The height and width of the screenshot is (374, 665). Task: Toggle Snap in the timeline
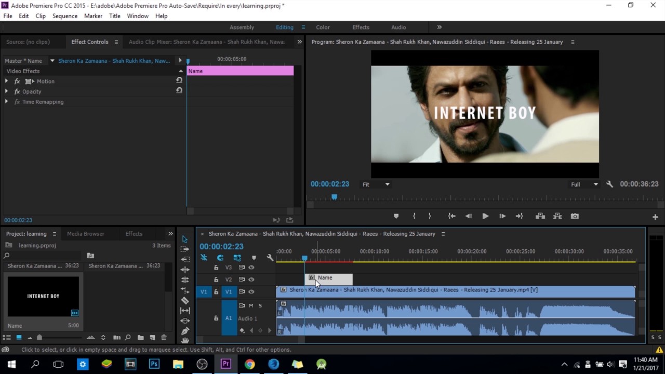pos(220,258)
